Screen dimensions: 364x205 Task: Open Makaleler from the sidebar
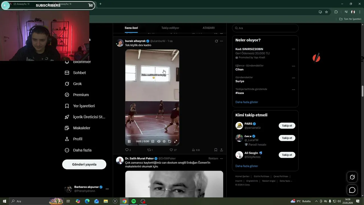tap(78, 128)
